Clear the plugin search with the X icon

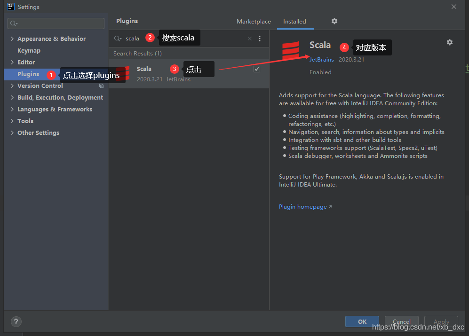pyautogui.click(x=250, y=39)
